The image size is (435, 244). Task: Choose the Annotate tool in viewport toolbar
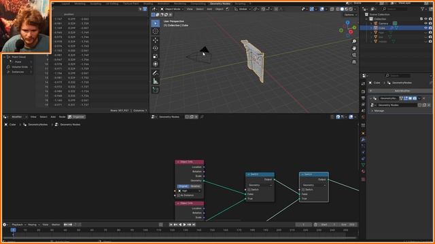coord(156,73)
